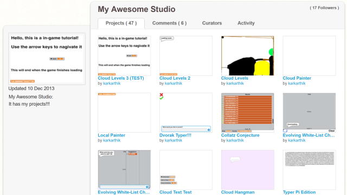Visit karkarthik profile under Cloud Levels 3
This screenshot has height=195, width=347.
pos(112,83)
